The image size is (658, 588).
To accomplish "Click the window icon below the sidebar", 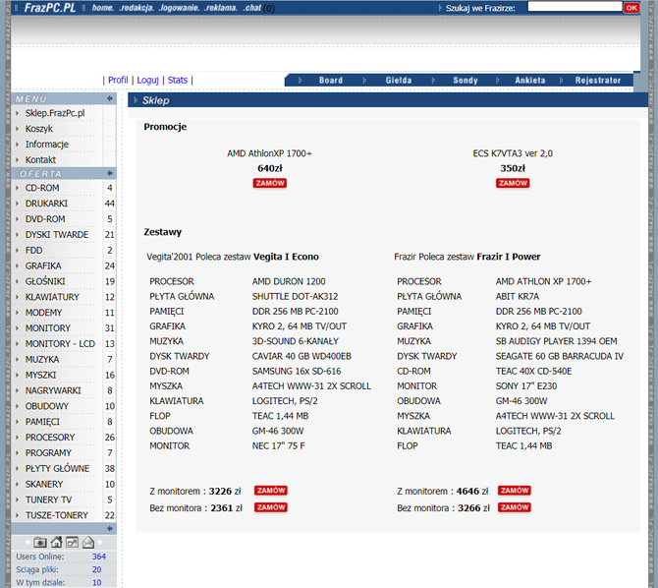I will point(72,542).
